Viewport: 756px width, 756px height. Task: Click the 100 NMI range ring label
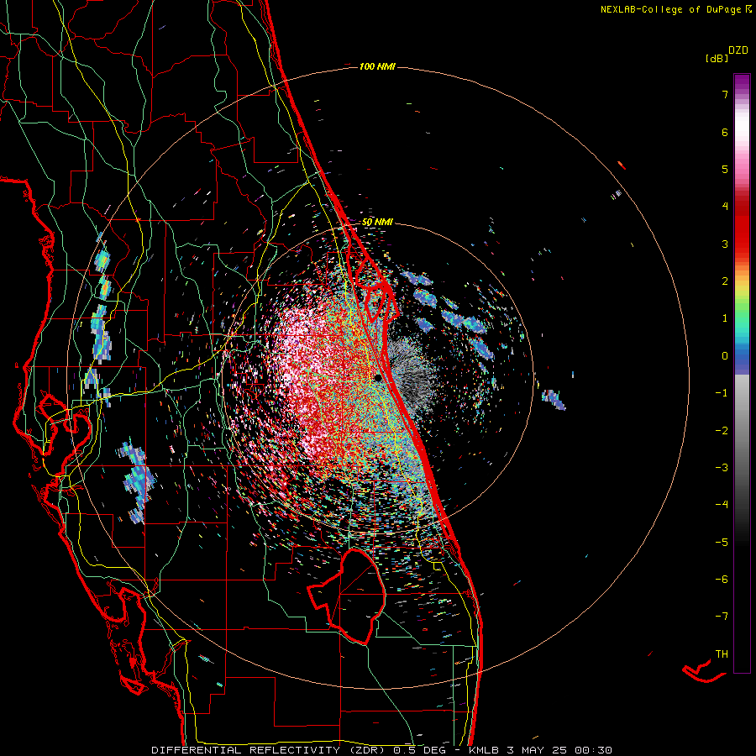(x=377, y=66)
